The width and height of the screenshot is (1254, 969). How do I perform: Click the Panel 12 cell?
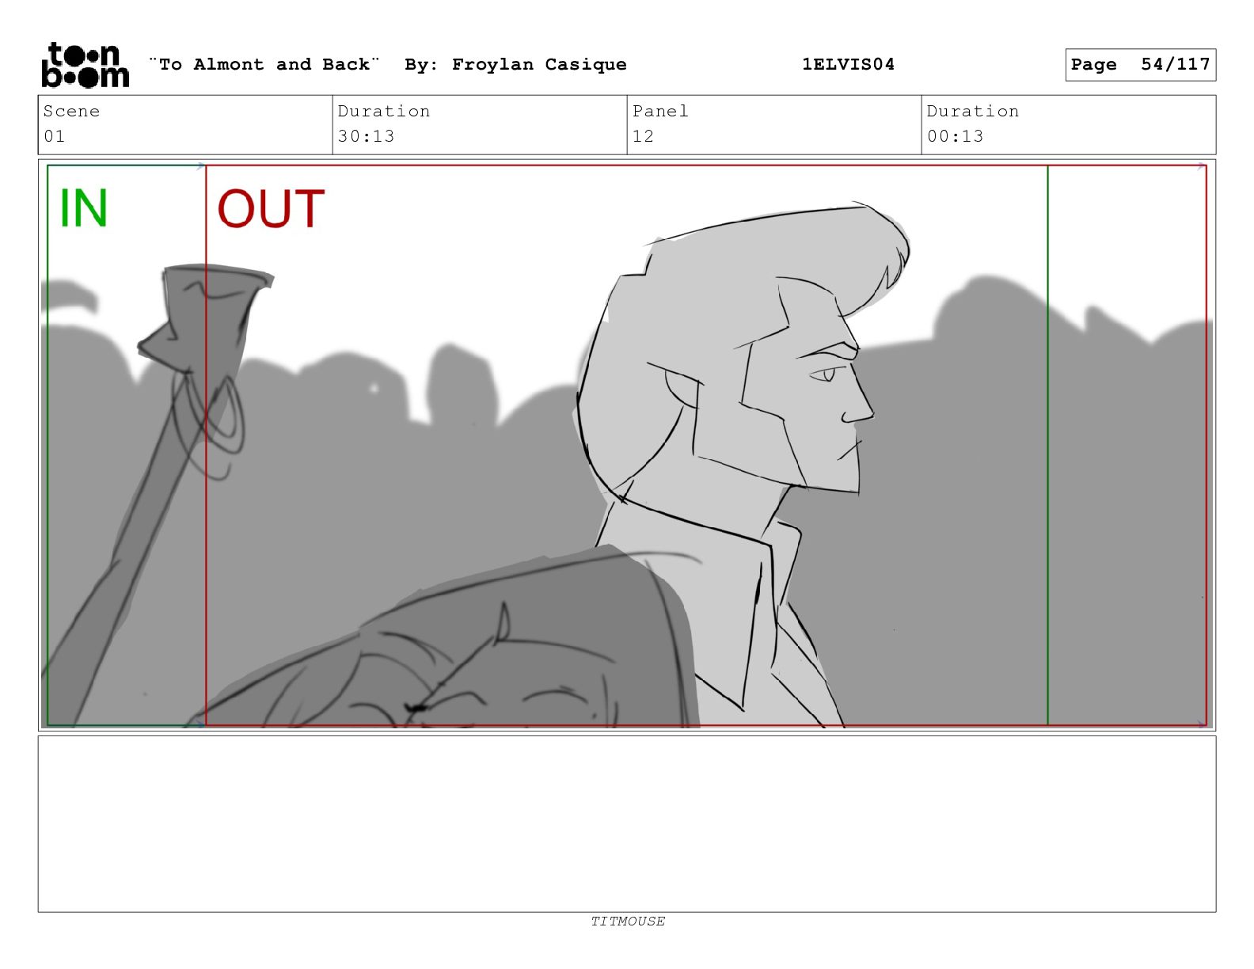pos(774,124)
